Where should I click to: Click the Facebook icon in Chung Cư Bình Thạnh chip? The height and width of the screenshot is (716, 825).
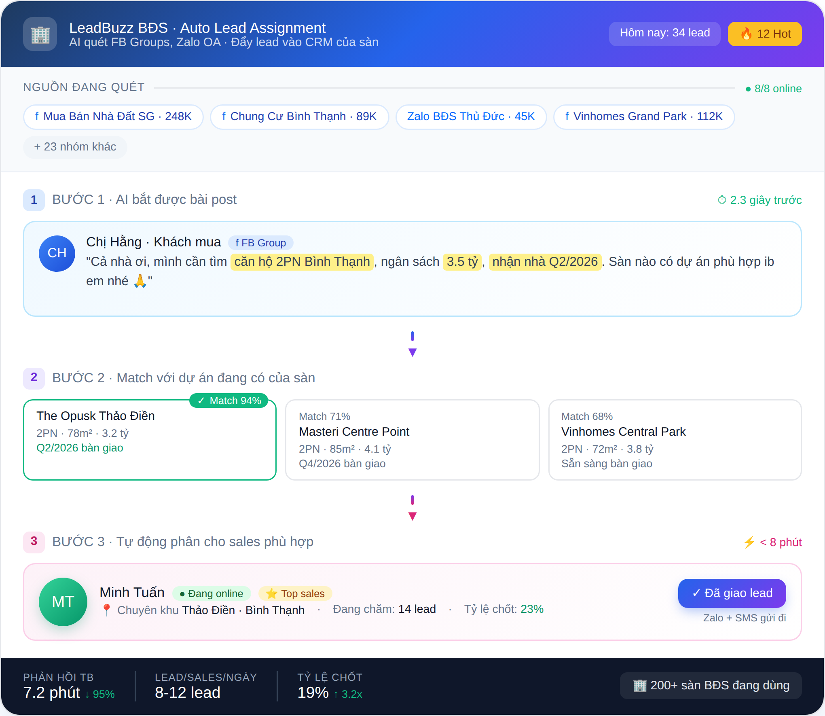pos(224,117)
